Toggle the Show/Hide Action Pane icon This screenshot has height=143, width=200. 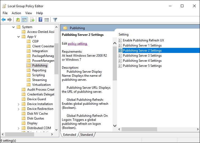(47, 20)
